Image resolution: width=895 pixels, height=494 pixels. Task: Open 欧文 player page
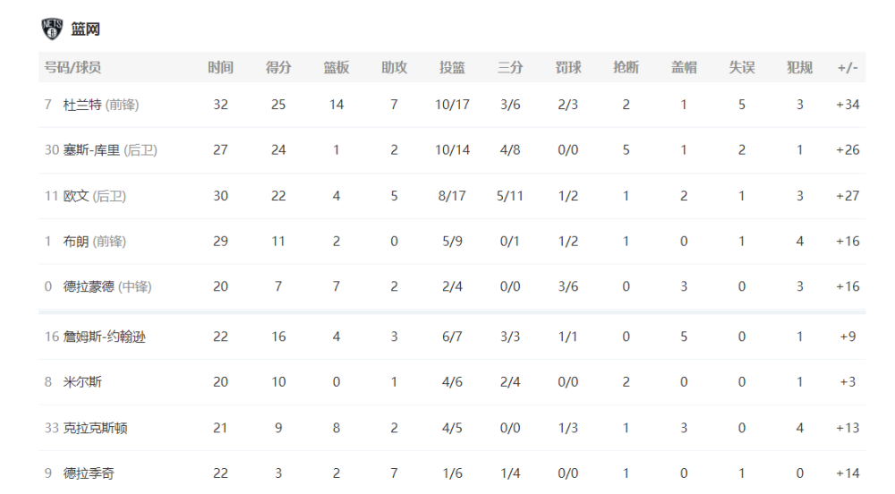76,196
